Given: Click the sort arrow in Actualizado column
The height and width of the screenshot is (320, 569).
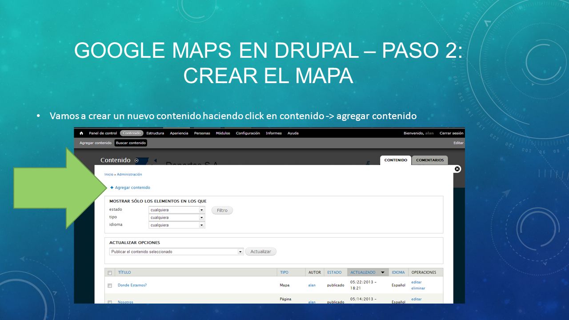Looking at the screenshot, I should [x=382, y=272].
